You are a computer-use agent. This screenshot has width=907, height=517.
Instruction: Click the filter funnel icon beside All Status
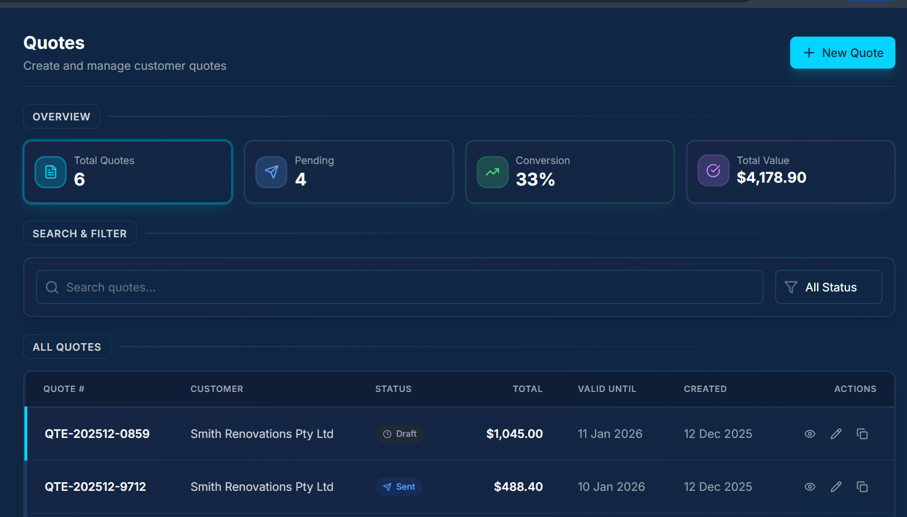tap(790, 287)
